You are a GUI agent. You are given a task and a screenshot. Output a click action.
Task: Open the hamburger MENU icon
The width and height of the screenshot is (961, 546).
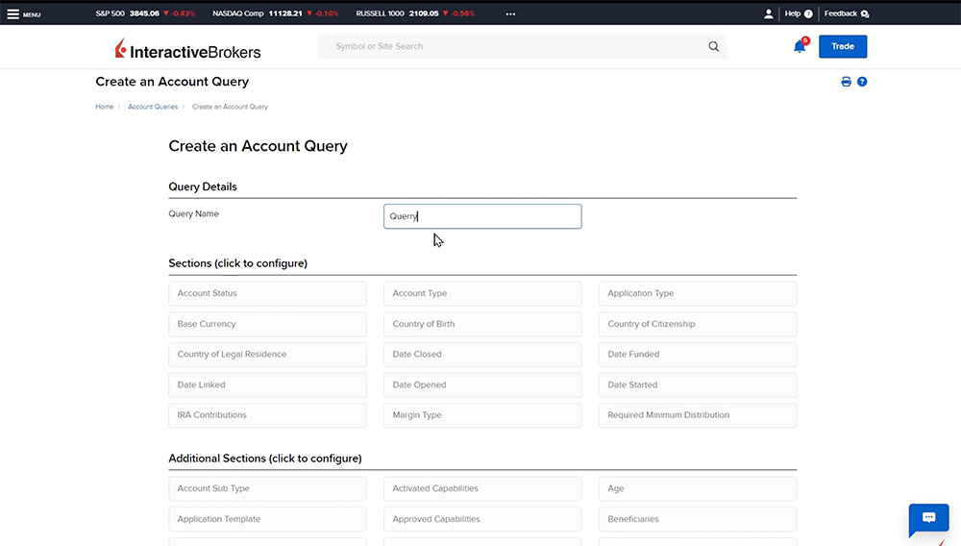click(x=13, y=14)
